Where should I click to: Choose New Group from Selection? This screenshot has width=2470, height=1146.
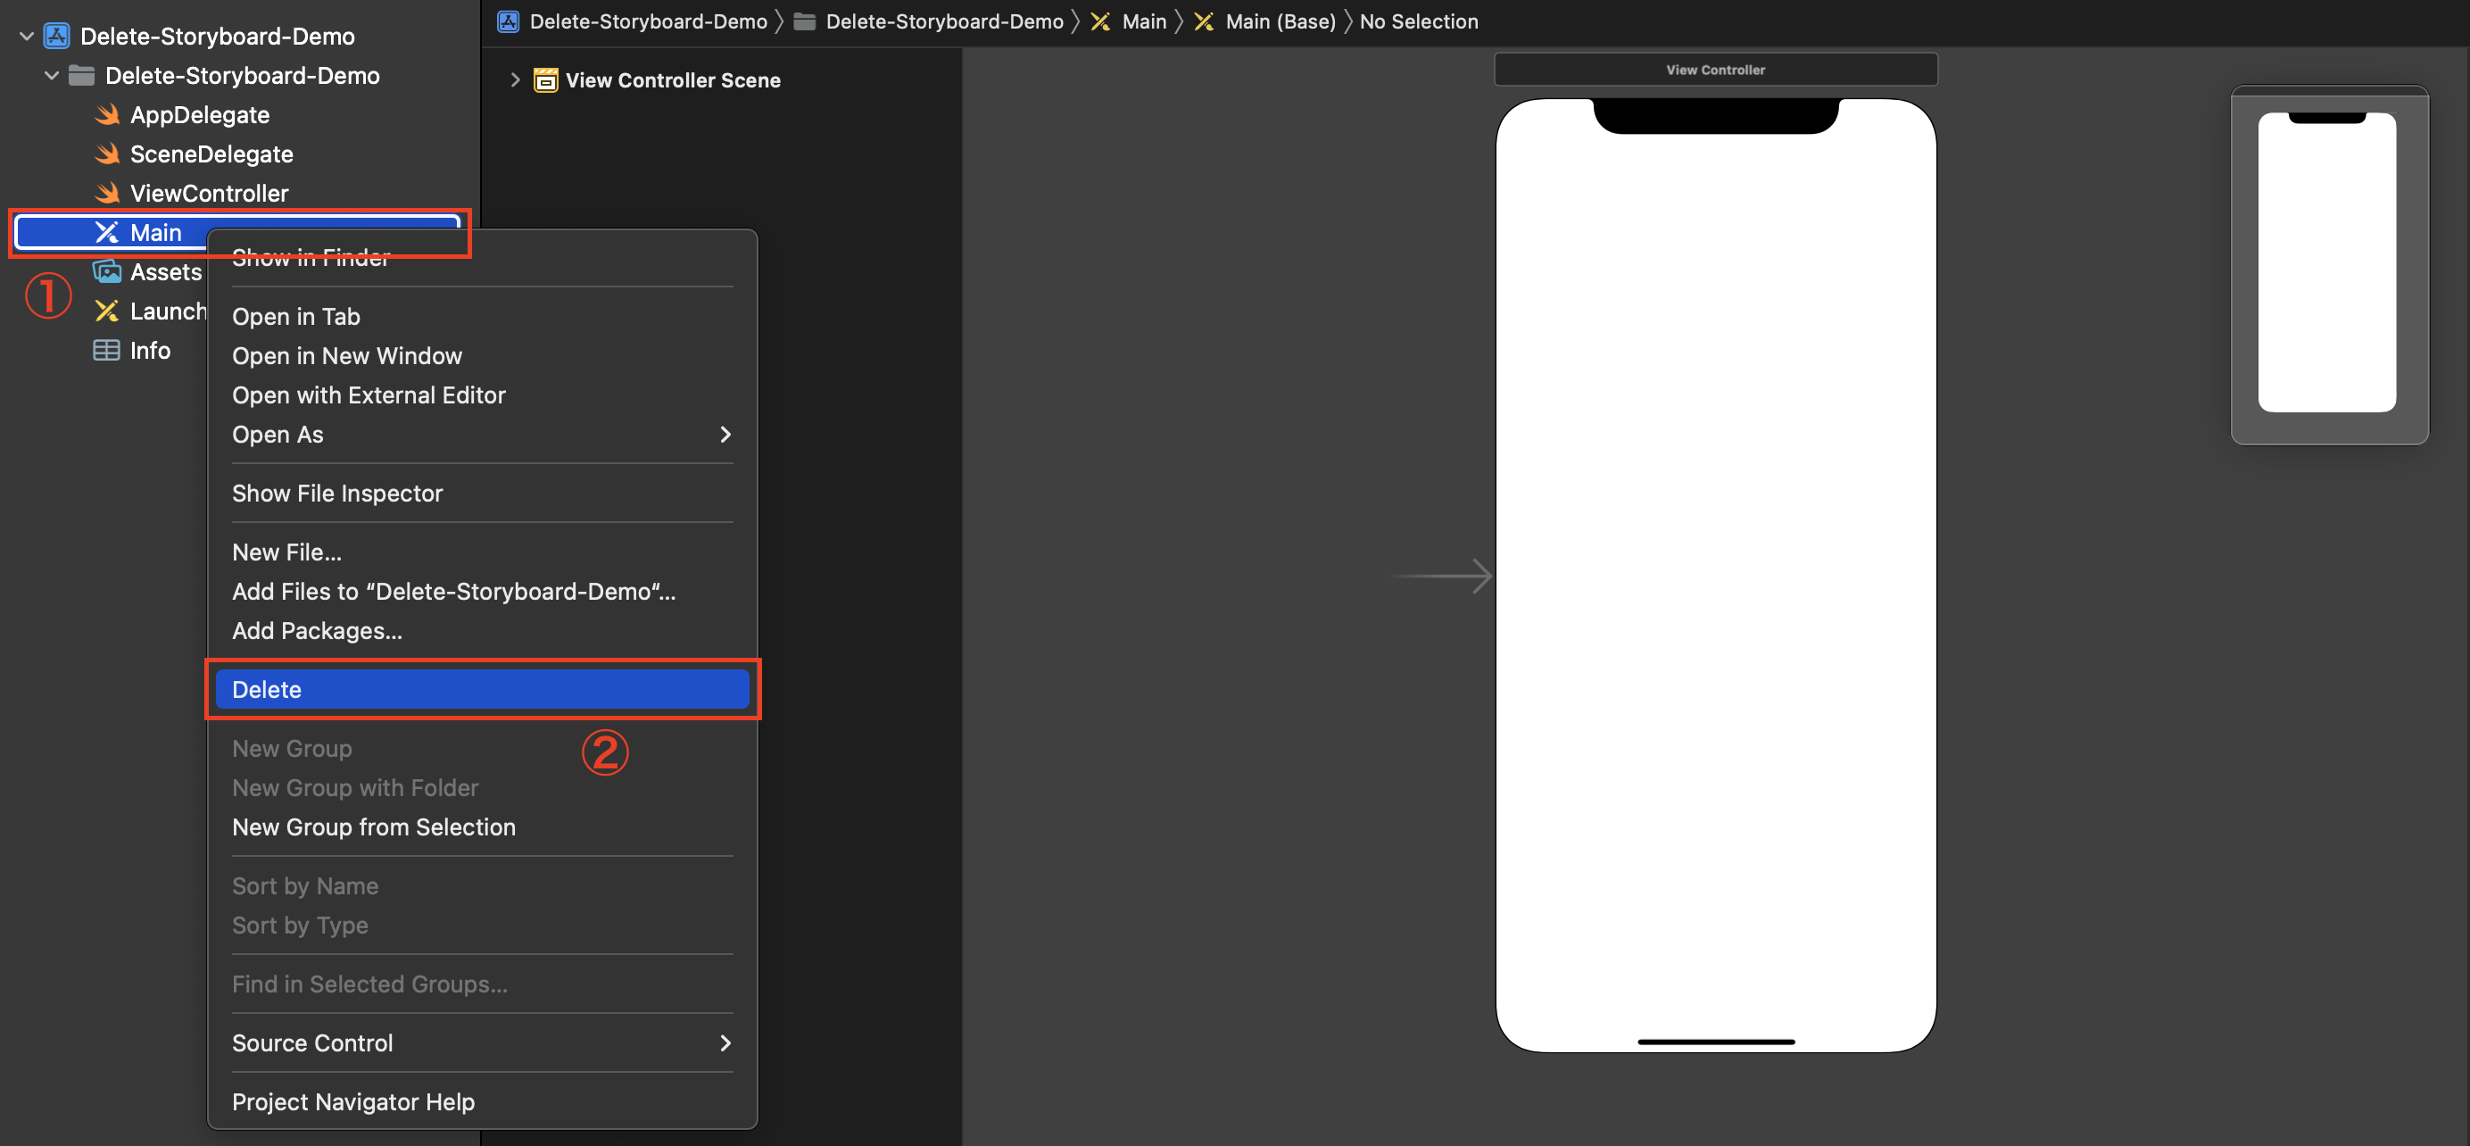pos(482,827)
